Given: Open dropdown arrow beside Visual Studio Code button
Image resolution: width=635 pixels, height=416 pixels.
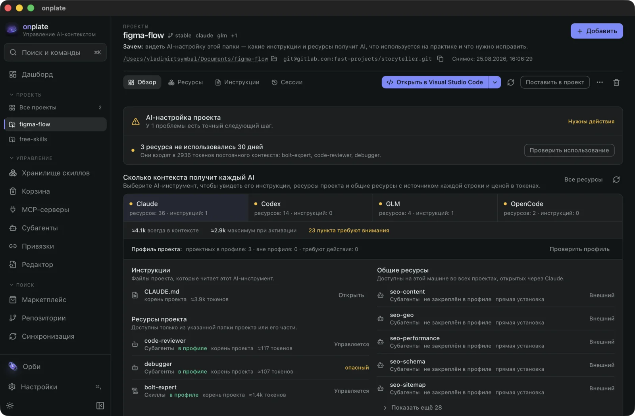Looking at the screenshot, I should point(495,82).
